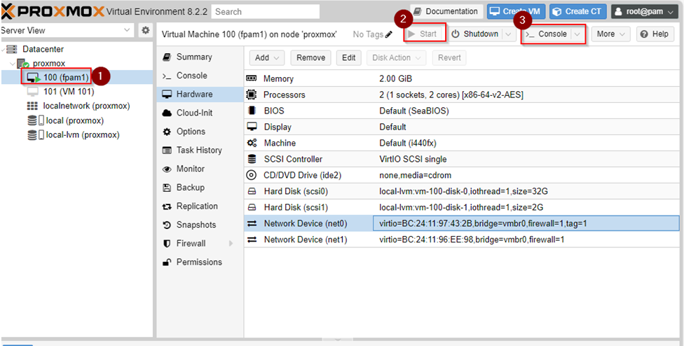
Task: Click the Start button
Action: tap(425, 34)
